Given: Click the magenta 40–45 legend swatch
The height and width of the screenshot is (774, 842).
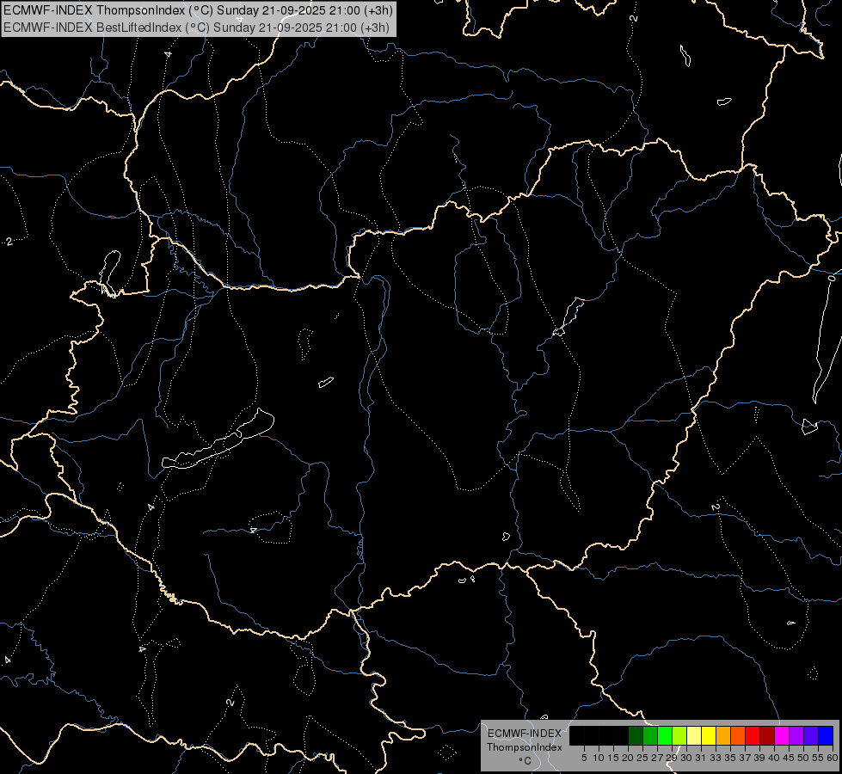Looking at the screenshot, I should point(781,735).
